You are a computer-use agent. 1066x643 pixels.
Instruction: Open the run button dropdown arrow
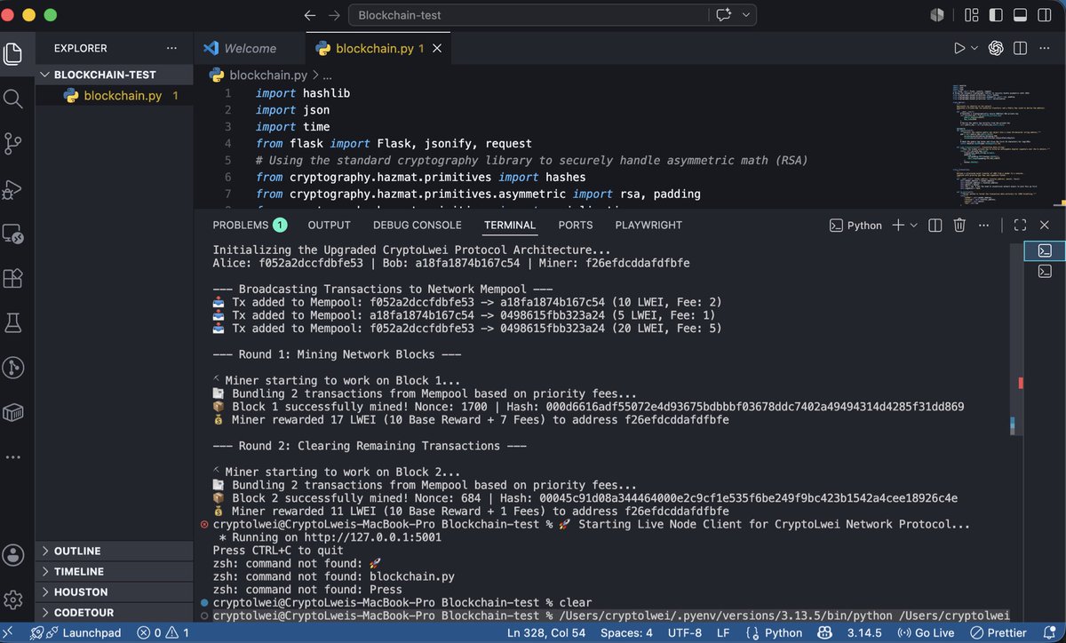[975, 48]
